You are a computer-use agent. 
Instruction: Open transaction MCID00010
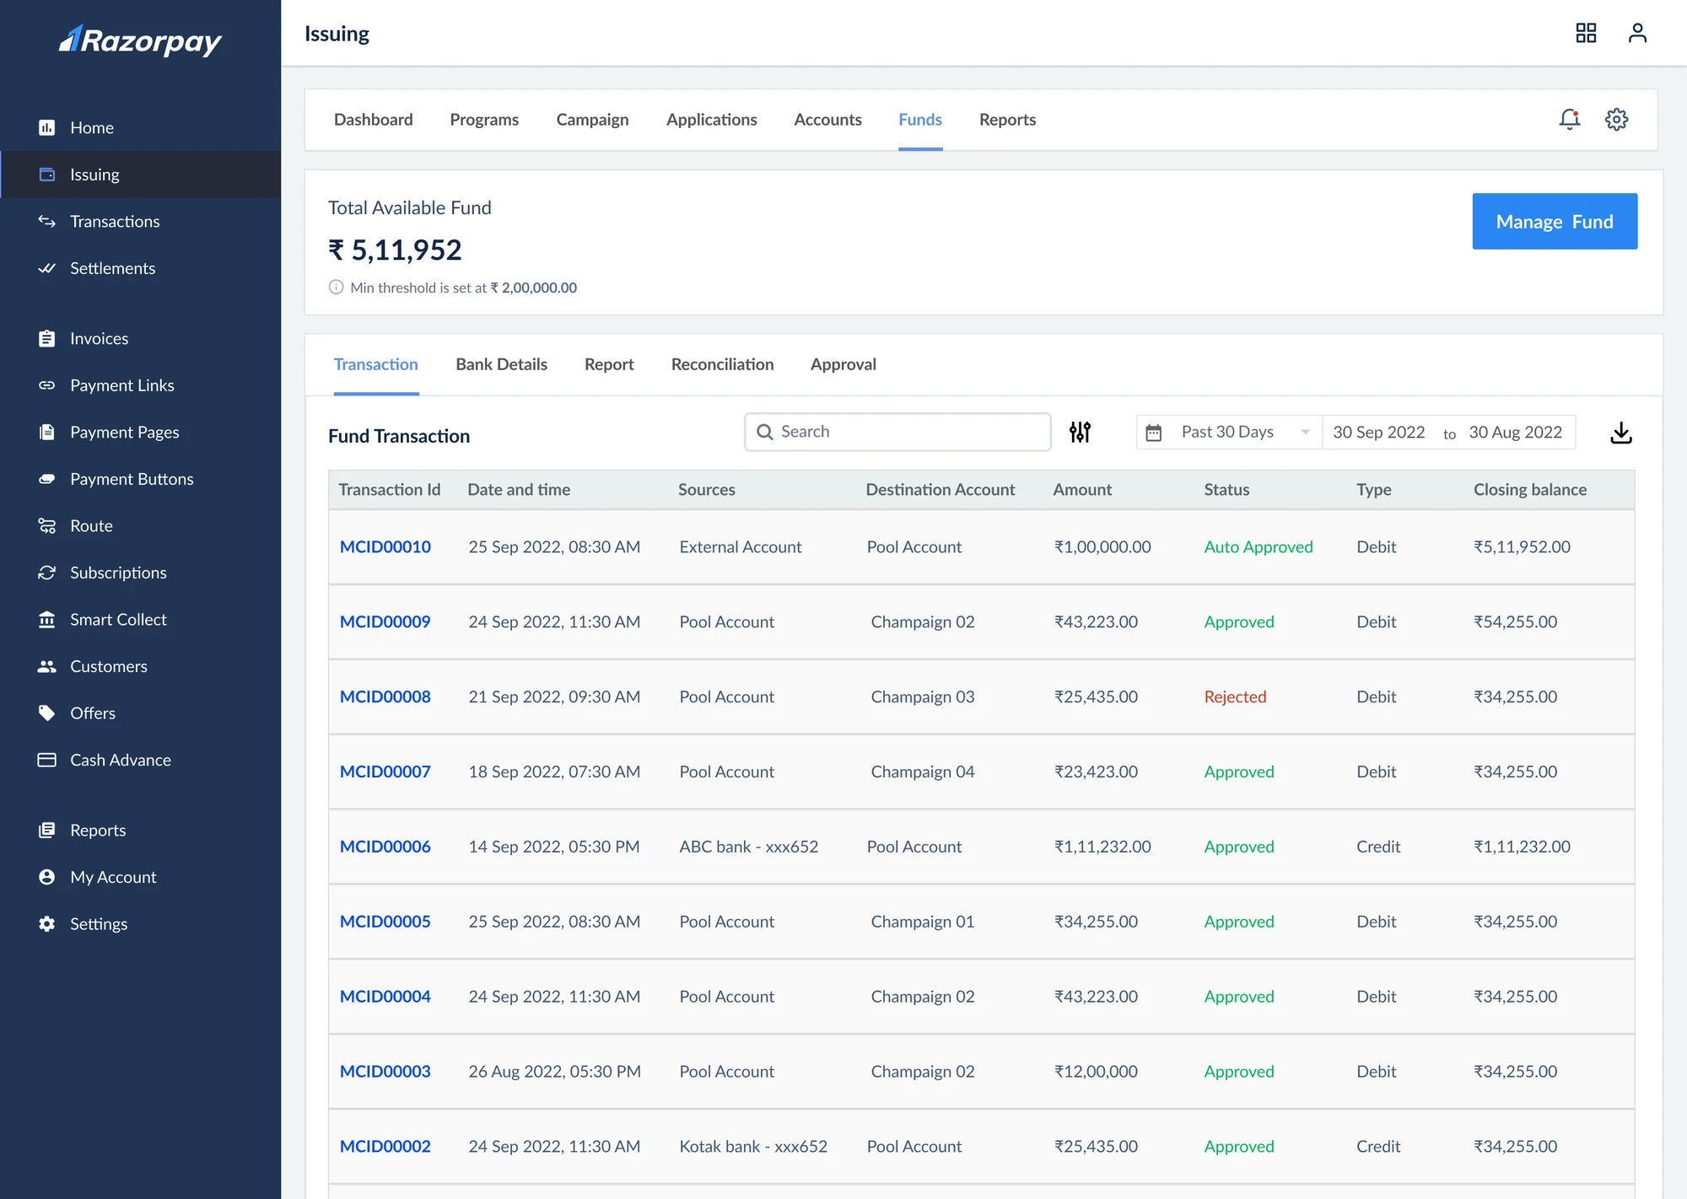[385, 546]
